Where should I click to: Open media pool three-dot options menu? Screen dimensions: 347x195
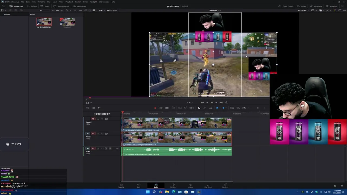point(80,10)
